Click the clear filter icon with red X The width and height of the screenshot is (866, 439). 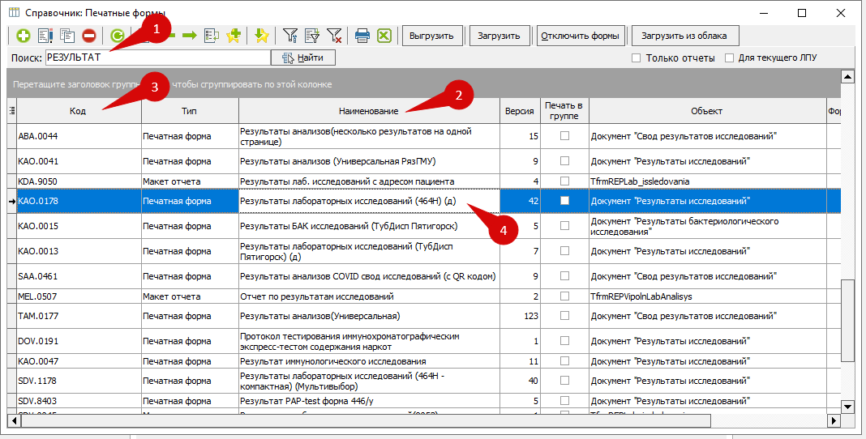coord(334,36)
